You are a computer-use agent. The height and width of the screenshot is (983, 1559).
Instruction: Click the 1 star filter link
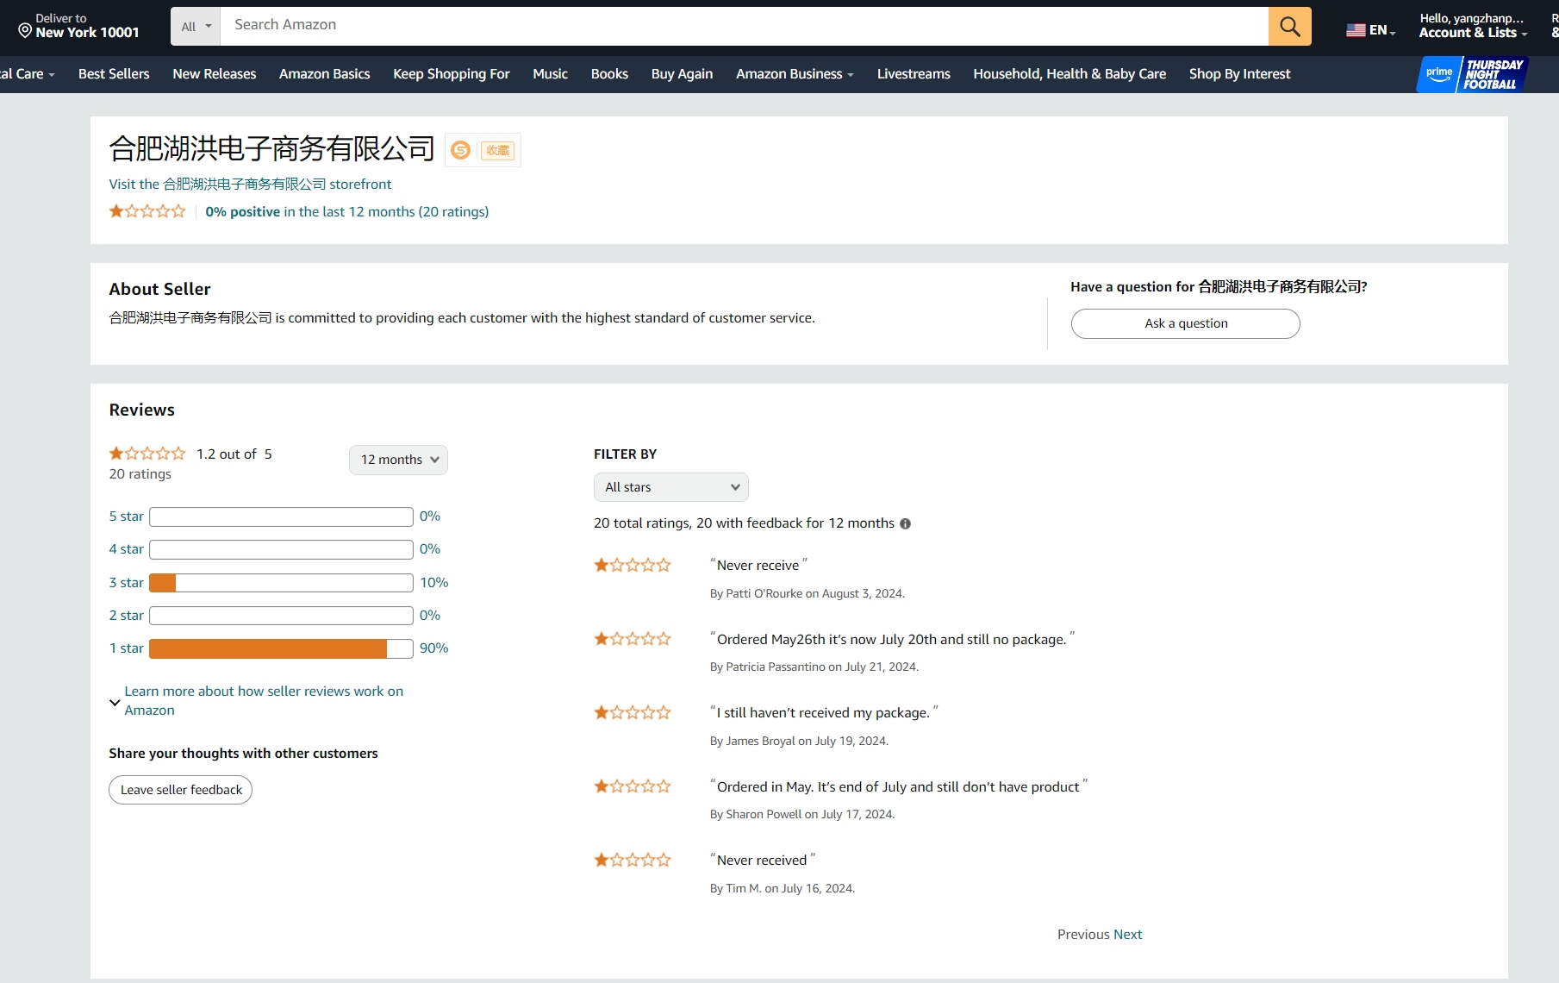pyautogui.click(x=126, y=648)
